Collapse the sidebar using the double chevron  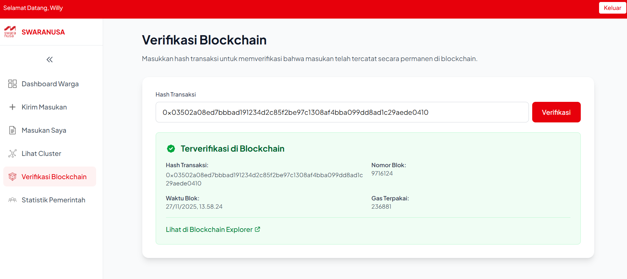[x=49, y=59]
